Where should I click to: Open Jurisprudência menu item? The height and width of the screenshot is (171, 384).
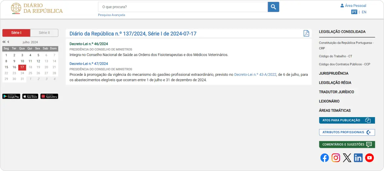coord(334,73)
